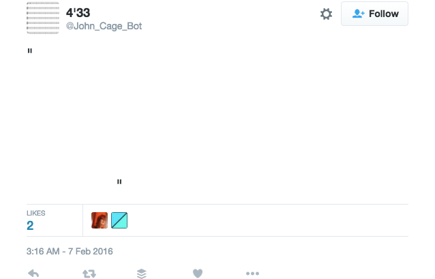Show the list of 2 likes

click(30, 225)
